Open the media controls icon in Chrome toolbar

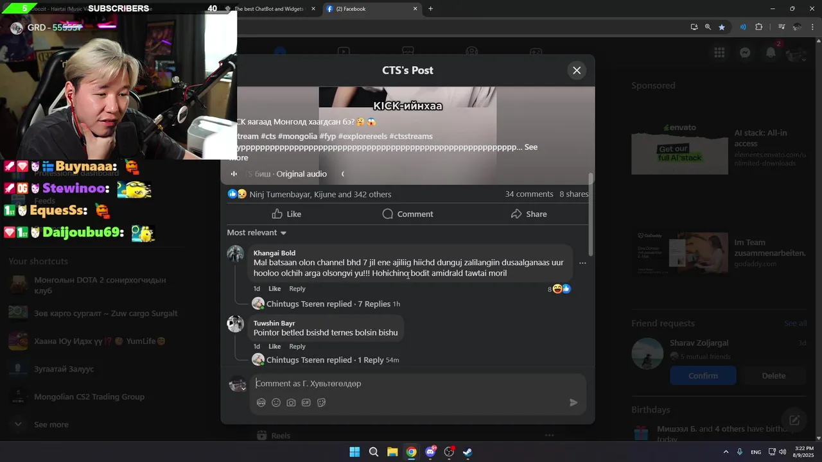point(782,27)
